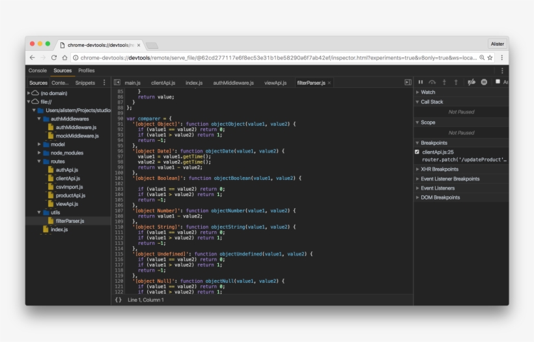Switch to index.js editor tab

coord(194,83)
